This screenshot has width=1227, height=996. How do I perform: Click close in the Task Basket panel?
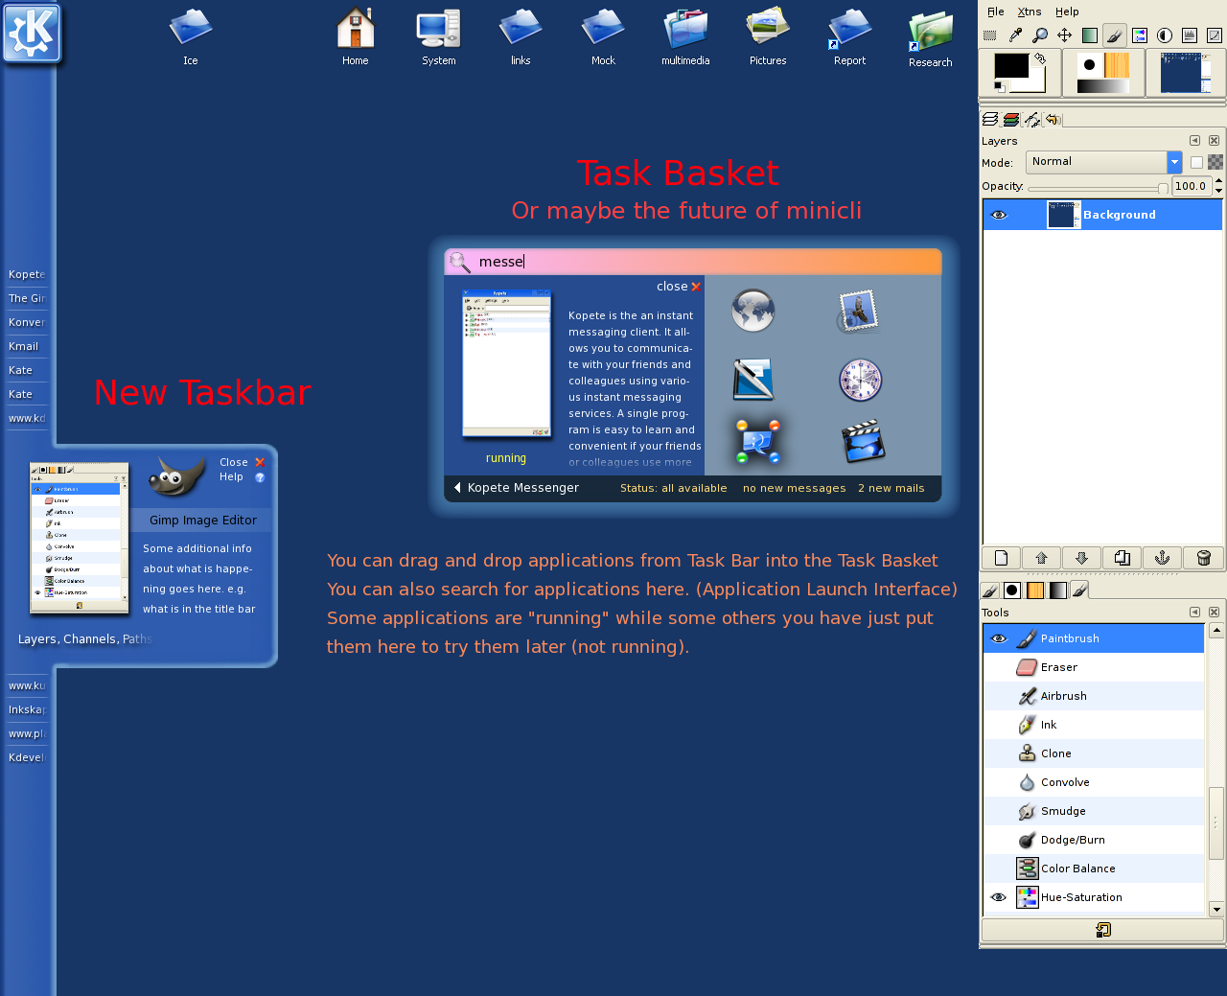tap(679, 287)
